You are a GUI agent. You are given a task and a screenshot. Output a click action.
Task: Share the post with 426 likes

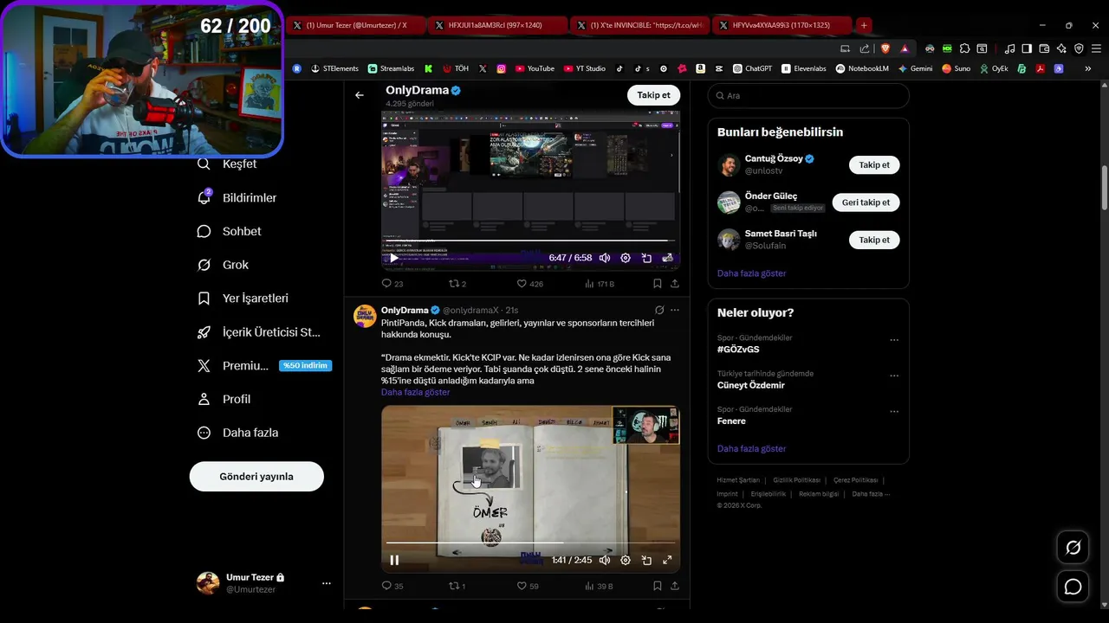[675, 283]
